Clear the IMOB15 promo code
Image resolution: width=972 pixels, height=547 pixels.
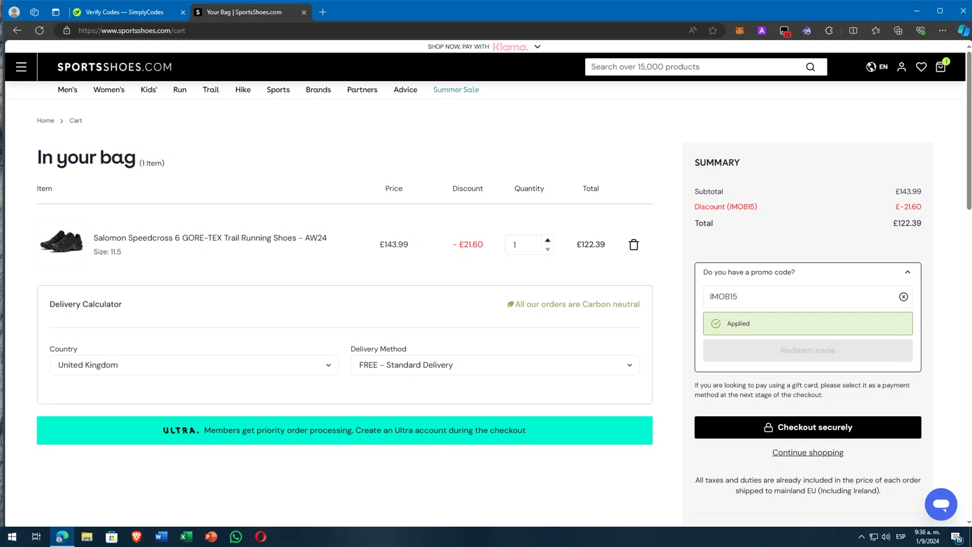pos(903,297)
